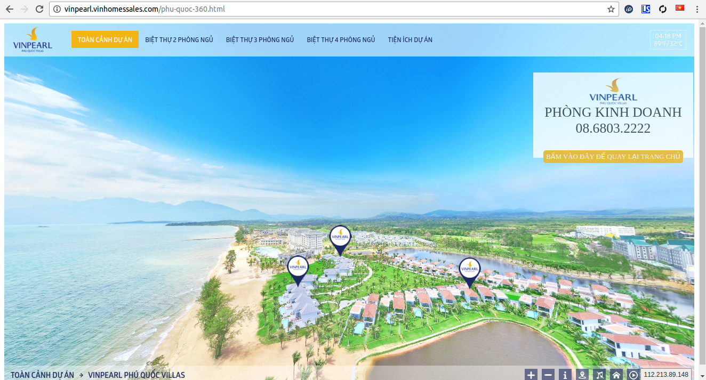Click VINPEARL PHÚ QUỐC VILLAS breadcrumb
Screen dimensions: 706x380
[137, 375]
